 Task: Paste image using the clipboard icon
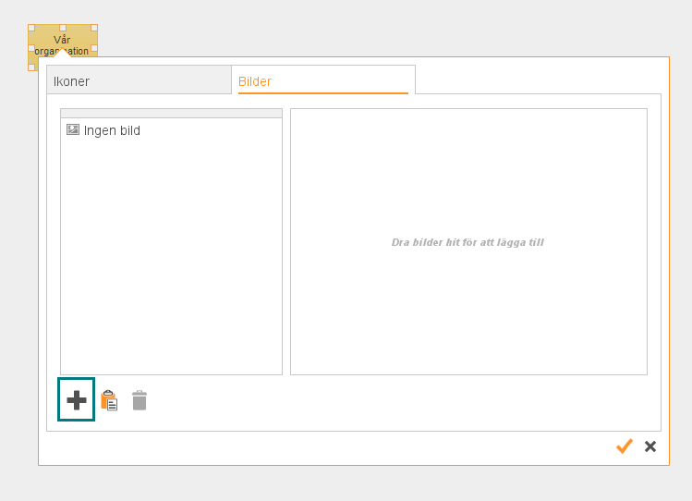coord(109,400)
